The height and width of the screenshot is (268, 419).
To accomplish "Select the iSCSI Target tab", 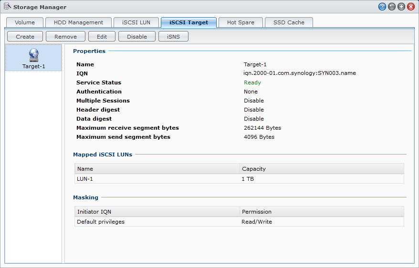I will pyautogui.click(x=189, y=22).
